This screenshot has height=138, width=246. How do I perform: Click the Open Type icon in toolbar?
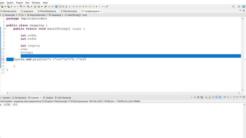[x=45, y=7]
